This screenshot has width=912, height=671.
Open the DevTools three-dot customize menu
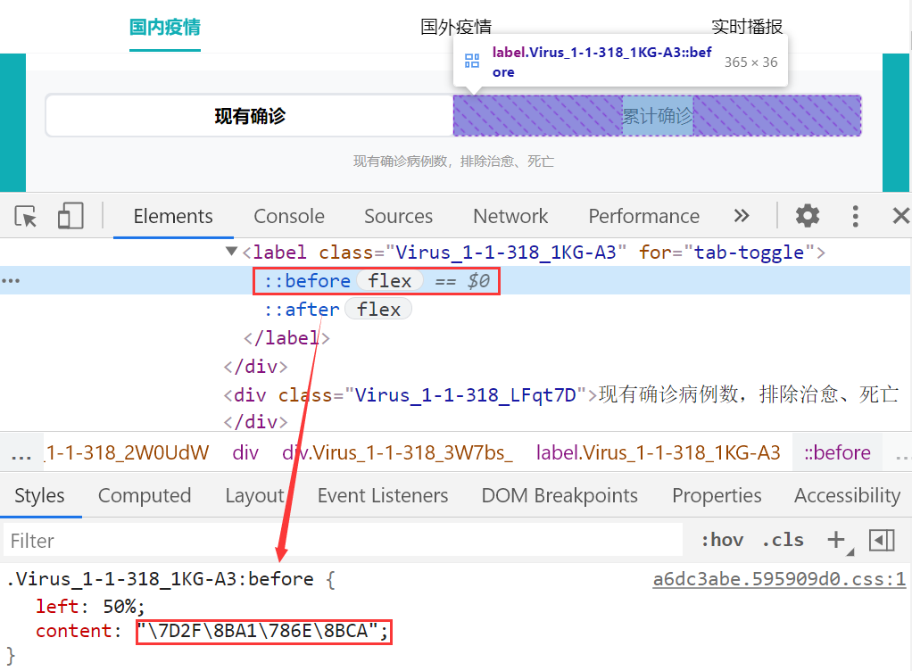point(855,216)
